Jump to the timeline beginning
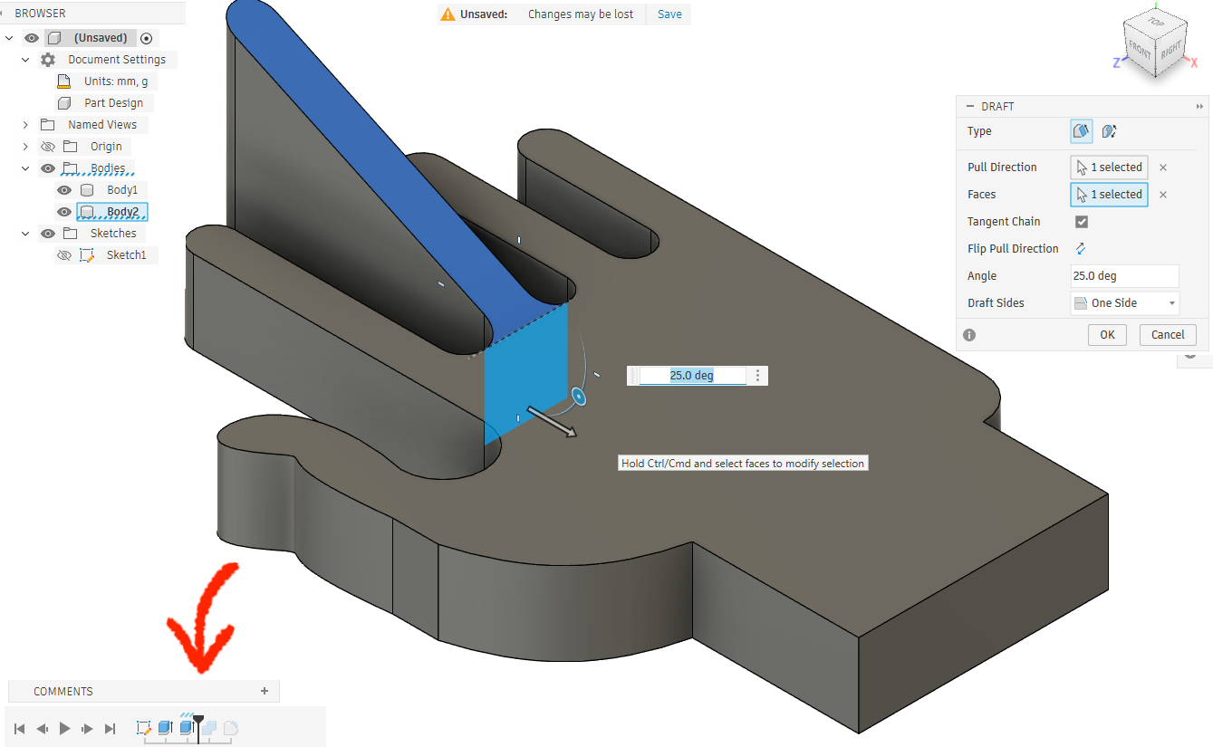This screenshot has height=747, width=1213. click(19, 728)
